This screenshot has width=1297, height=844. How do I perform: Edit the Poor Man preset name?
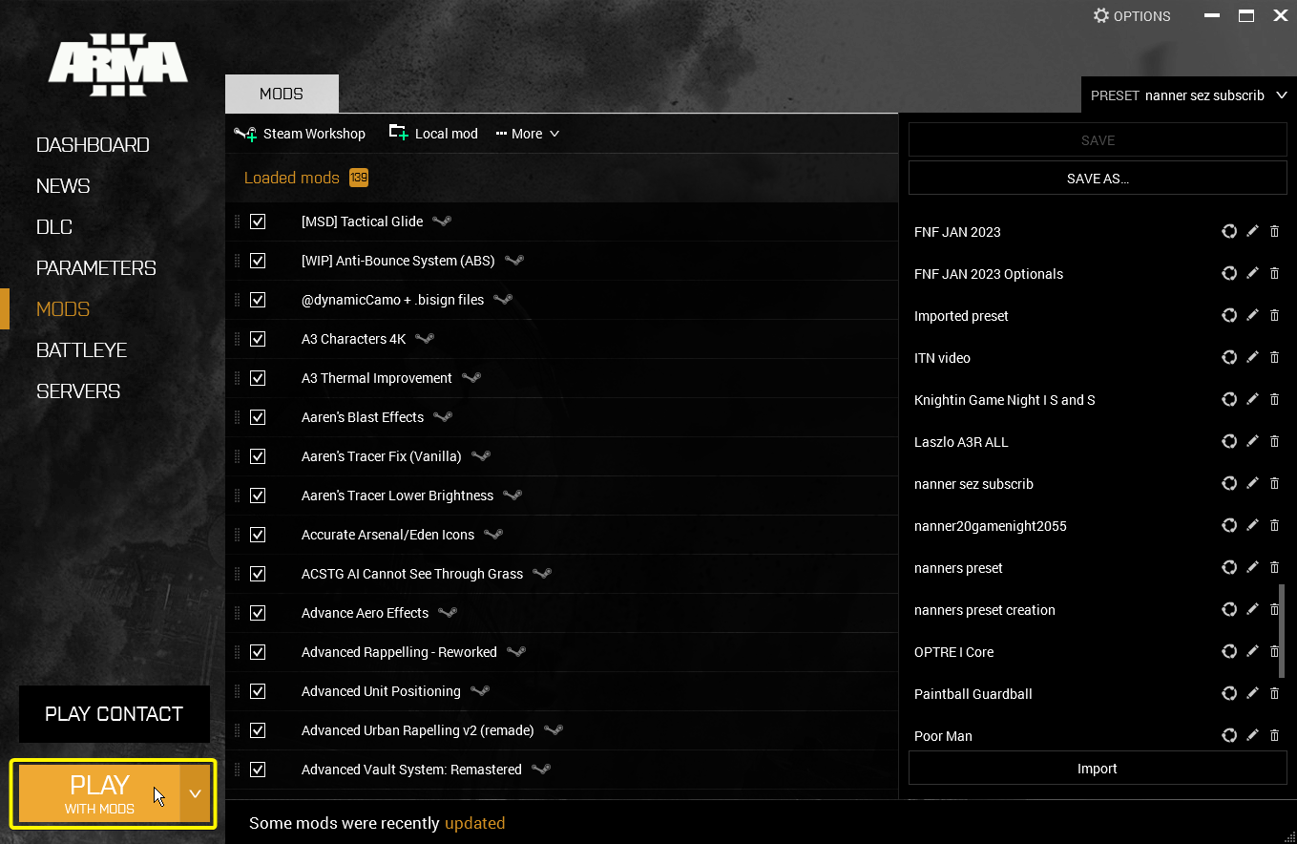(1253, 735)
